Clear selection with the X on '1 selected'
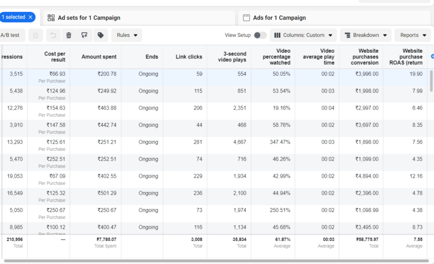The image size is (434, 264). click(x=30, y=17)
